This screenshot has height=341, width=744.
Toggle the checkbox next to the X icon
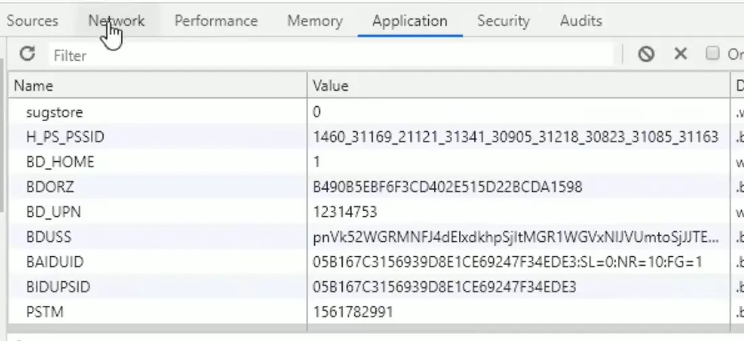click(712, 53)
